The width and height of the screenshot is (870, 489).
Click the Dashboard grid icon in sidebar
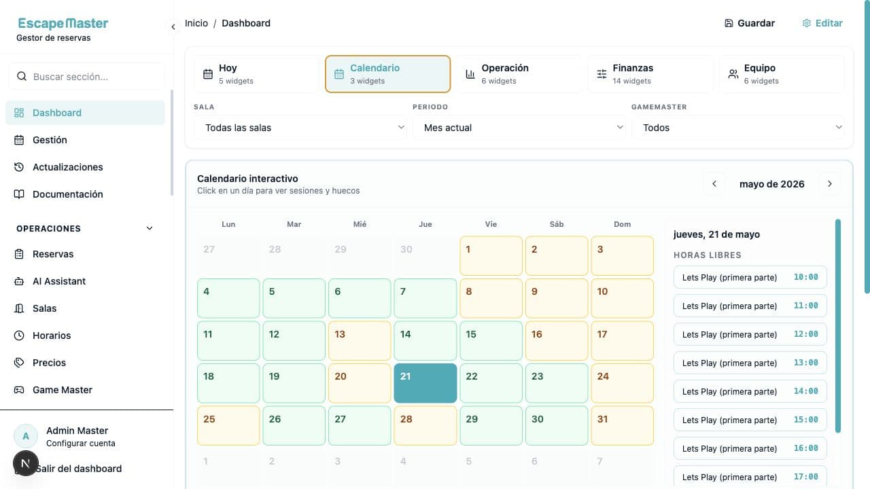(19, 113)
